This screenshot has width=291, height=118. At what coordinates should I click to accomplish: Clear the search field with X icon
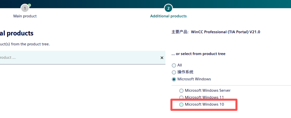(162, 58)
